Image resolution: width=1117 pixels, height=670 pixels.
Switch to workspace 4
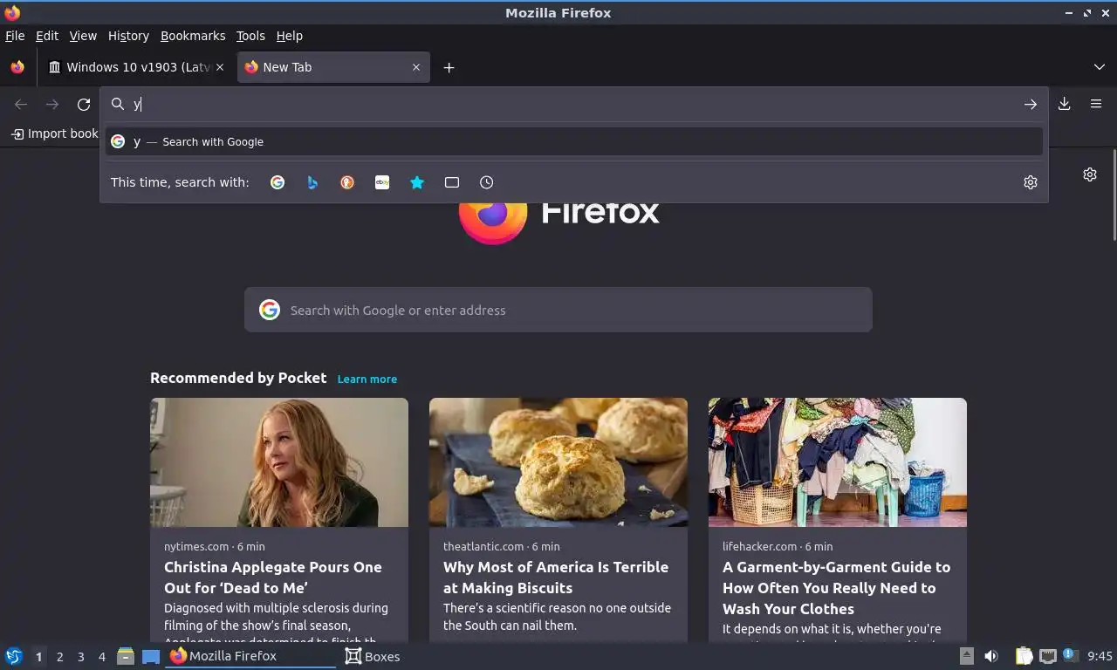[102, 657]
